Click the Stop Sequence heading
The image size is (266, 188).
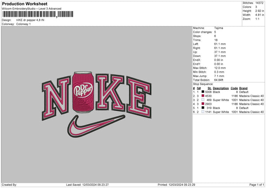(x=203, y=84)
